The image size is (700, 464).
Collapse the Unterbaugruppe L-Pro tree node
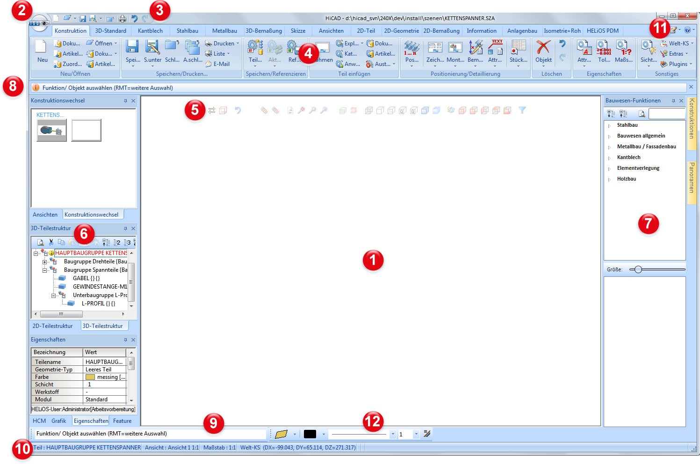coord(53,296)
